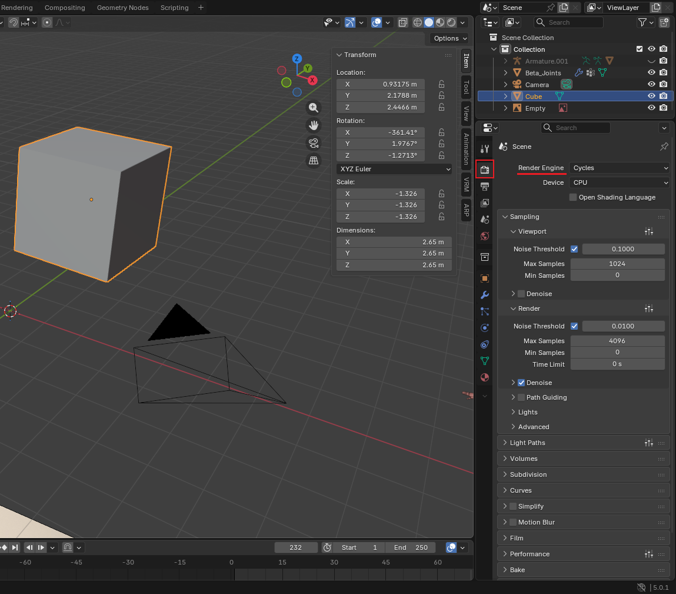Viewport: 676px width, 594px height.
Task: Open the Output properties printer icon
Action: pos(485,187)
